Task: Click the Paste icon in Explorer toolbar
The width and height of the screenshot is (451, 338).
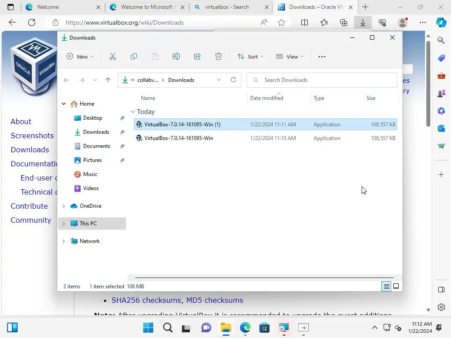Action: tap(155, 57)
